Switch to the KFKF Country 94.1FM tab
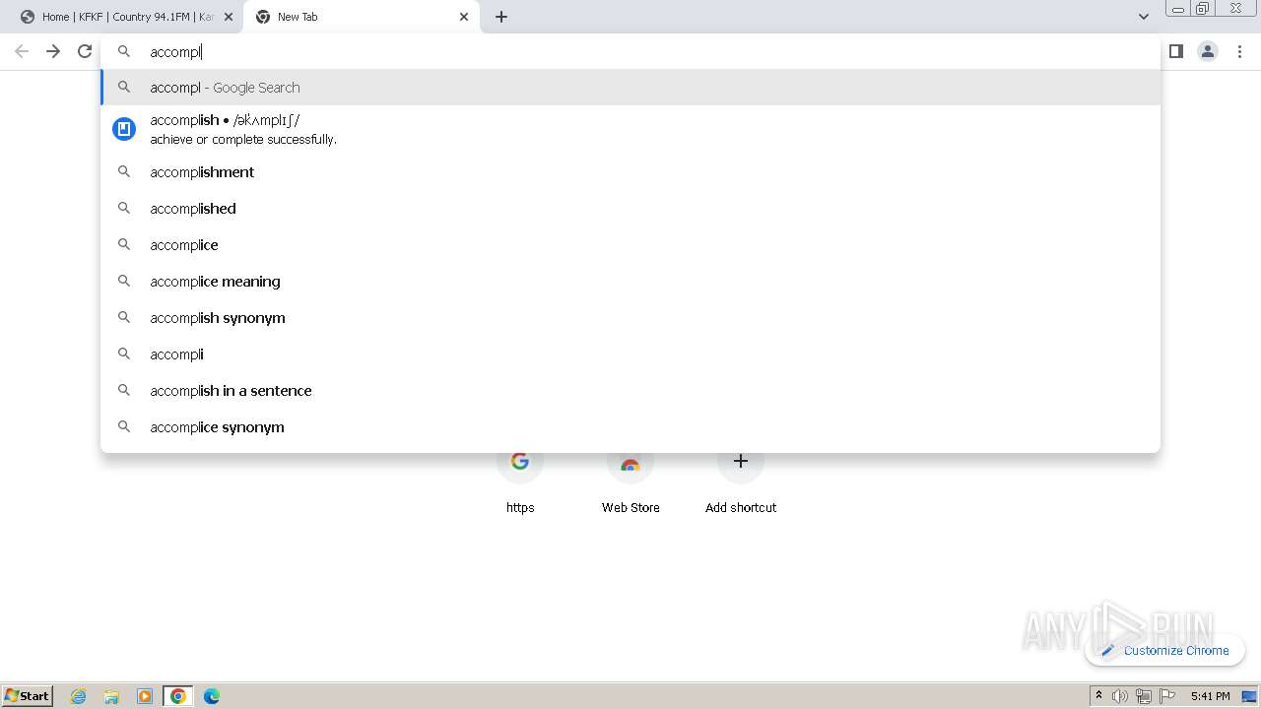Screen dimensions: 1261x709 126,17
